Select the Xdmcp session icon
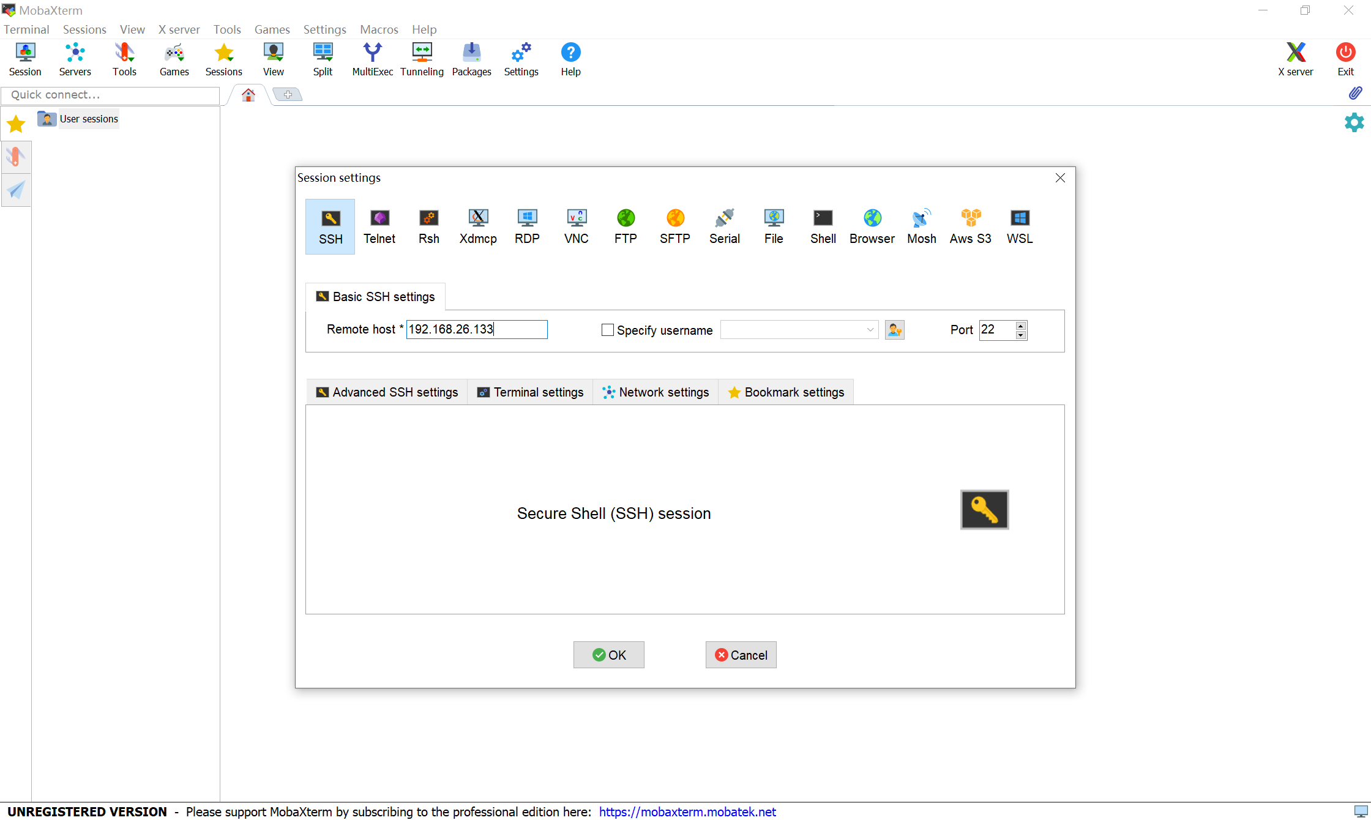 click(x=478, y=226)
